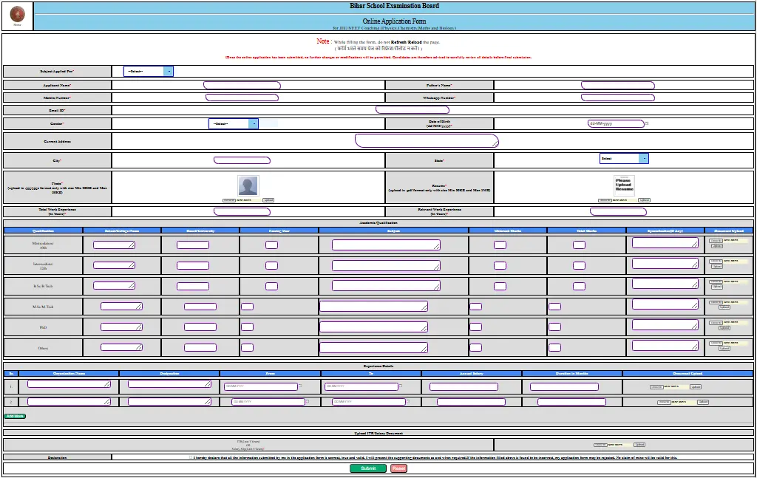Click Upload button under the resume
Image resolution: width=757 pixels, height=478 pixels.
[x=644, y=200]
